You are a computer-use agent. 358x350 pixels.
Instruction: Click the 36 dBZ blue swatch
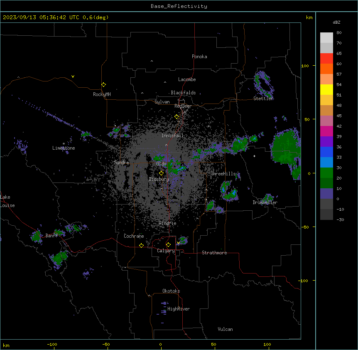tap(326, 152)
